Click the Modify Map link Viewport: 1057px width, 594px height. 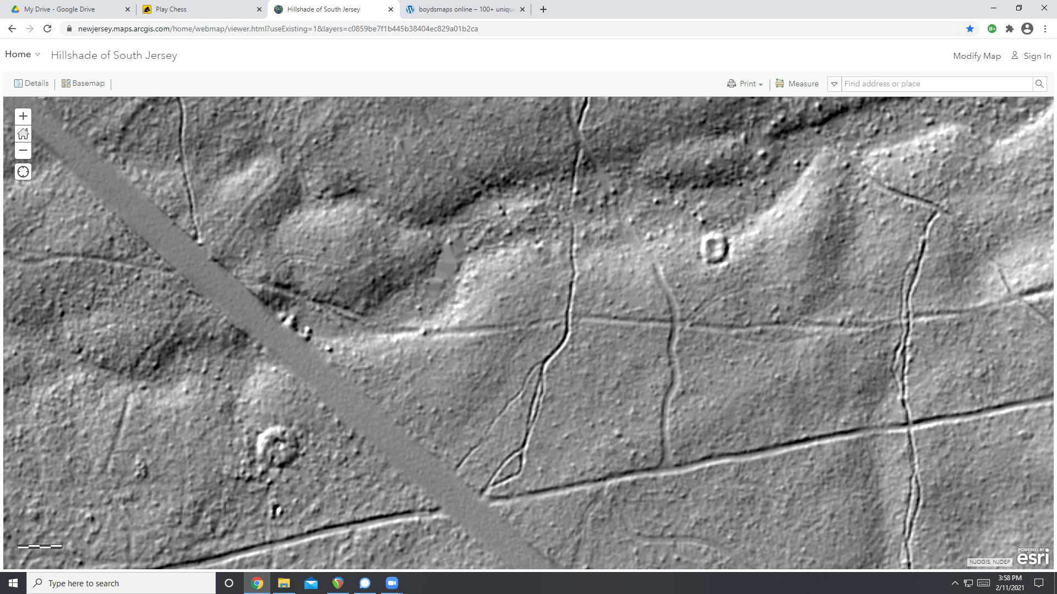(977, 56)
